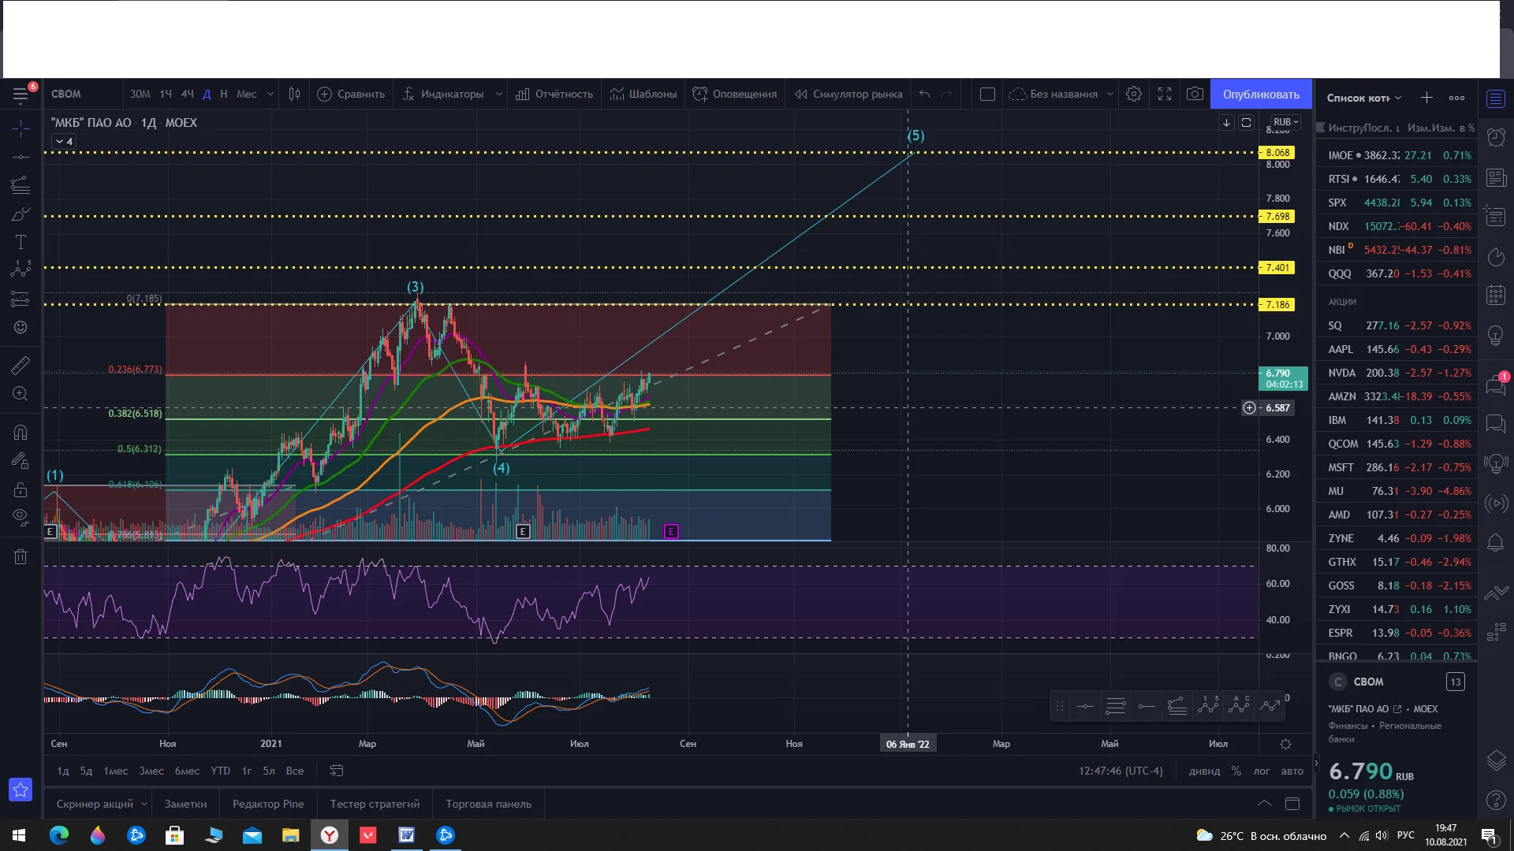Viewport: 1514px width, 851px height.
Task: Select the trend line drawing tool
Action: point(21,157)
